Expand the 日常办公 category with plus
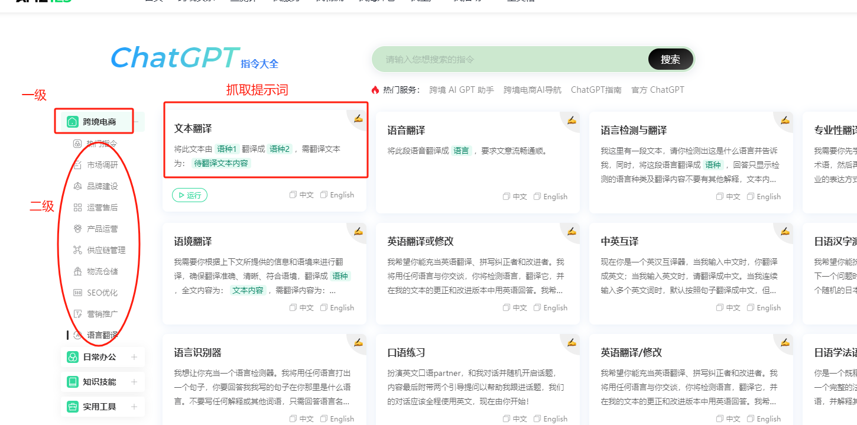Viewport: 857px width, 425px height. 134,357
